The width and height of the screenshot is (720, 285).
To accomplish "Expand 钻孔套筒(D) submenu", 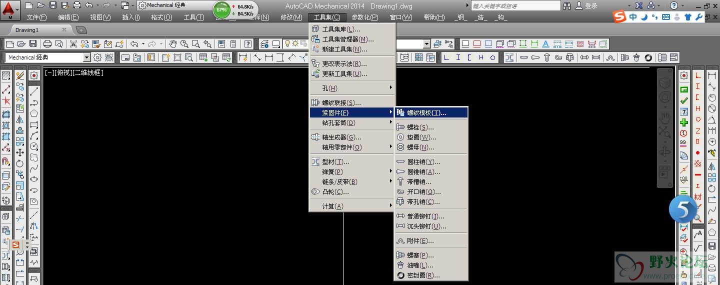I will 352,122.
